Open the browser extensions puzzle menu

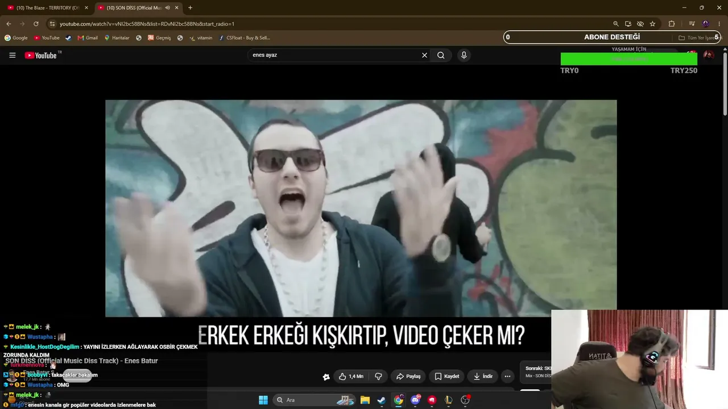tap(672, 24)
